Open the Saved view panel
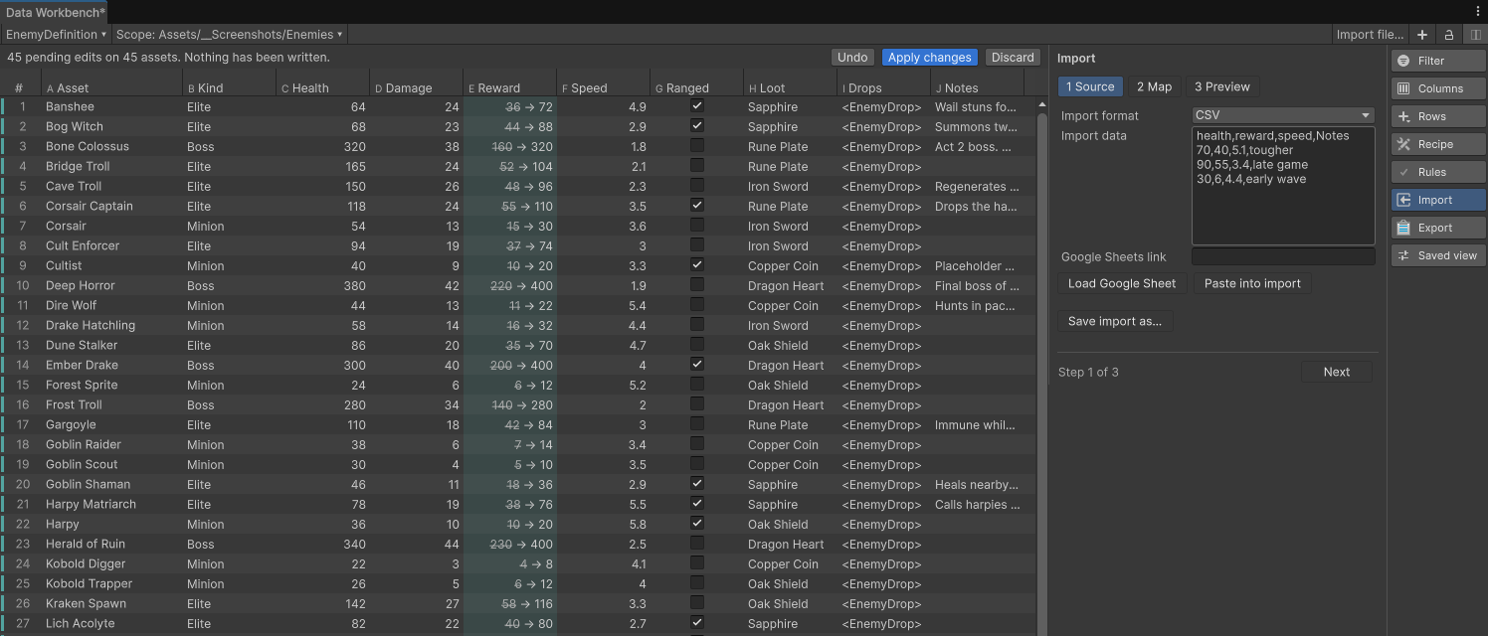Image resolution: width=1488 pixels, height=636 pixels. tap(1437, 255)
